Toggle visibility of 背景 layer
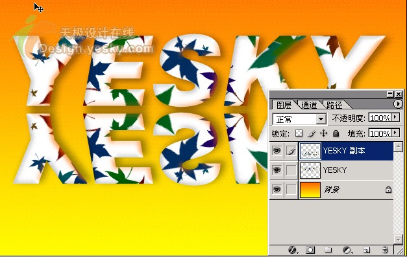 pos(277,190)
